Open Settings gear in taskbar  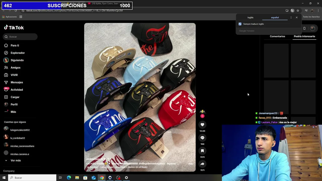click(126, 178)
